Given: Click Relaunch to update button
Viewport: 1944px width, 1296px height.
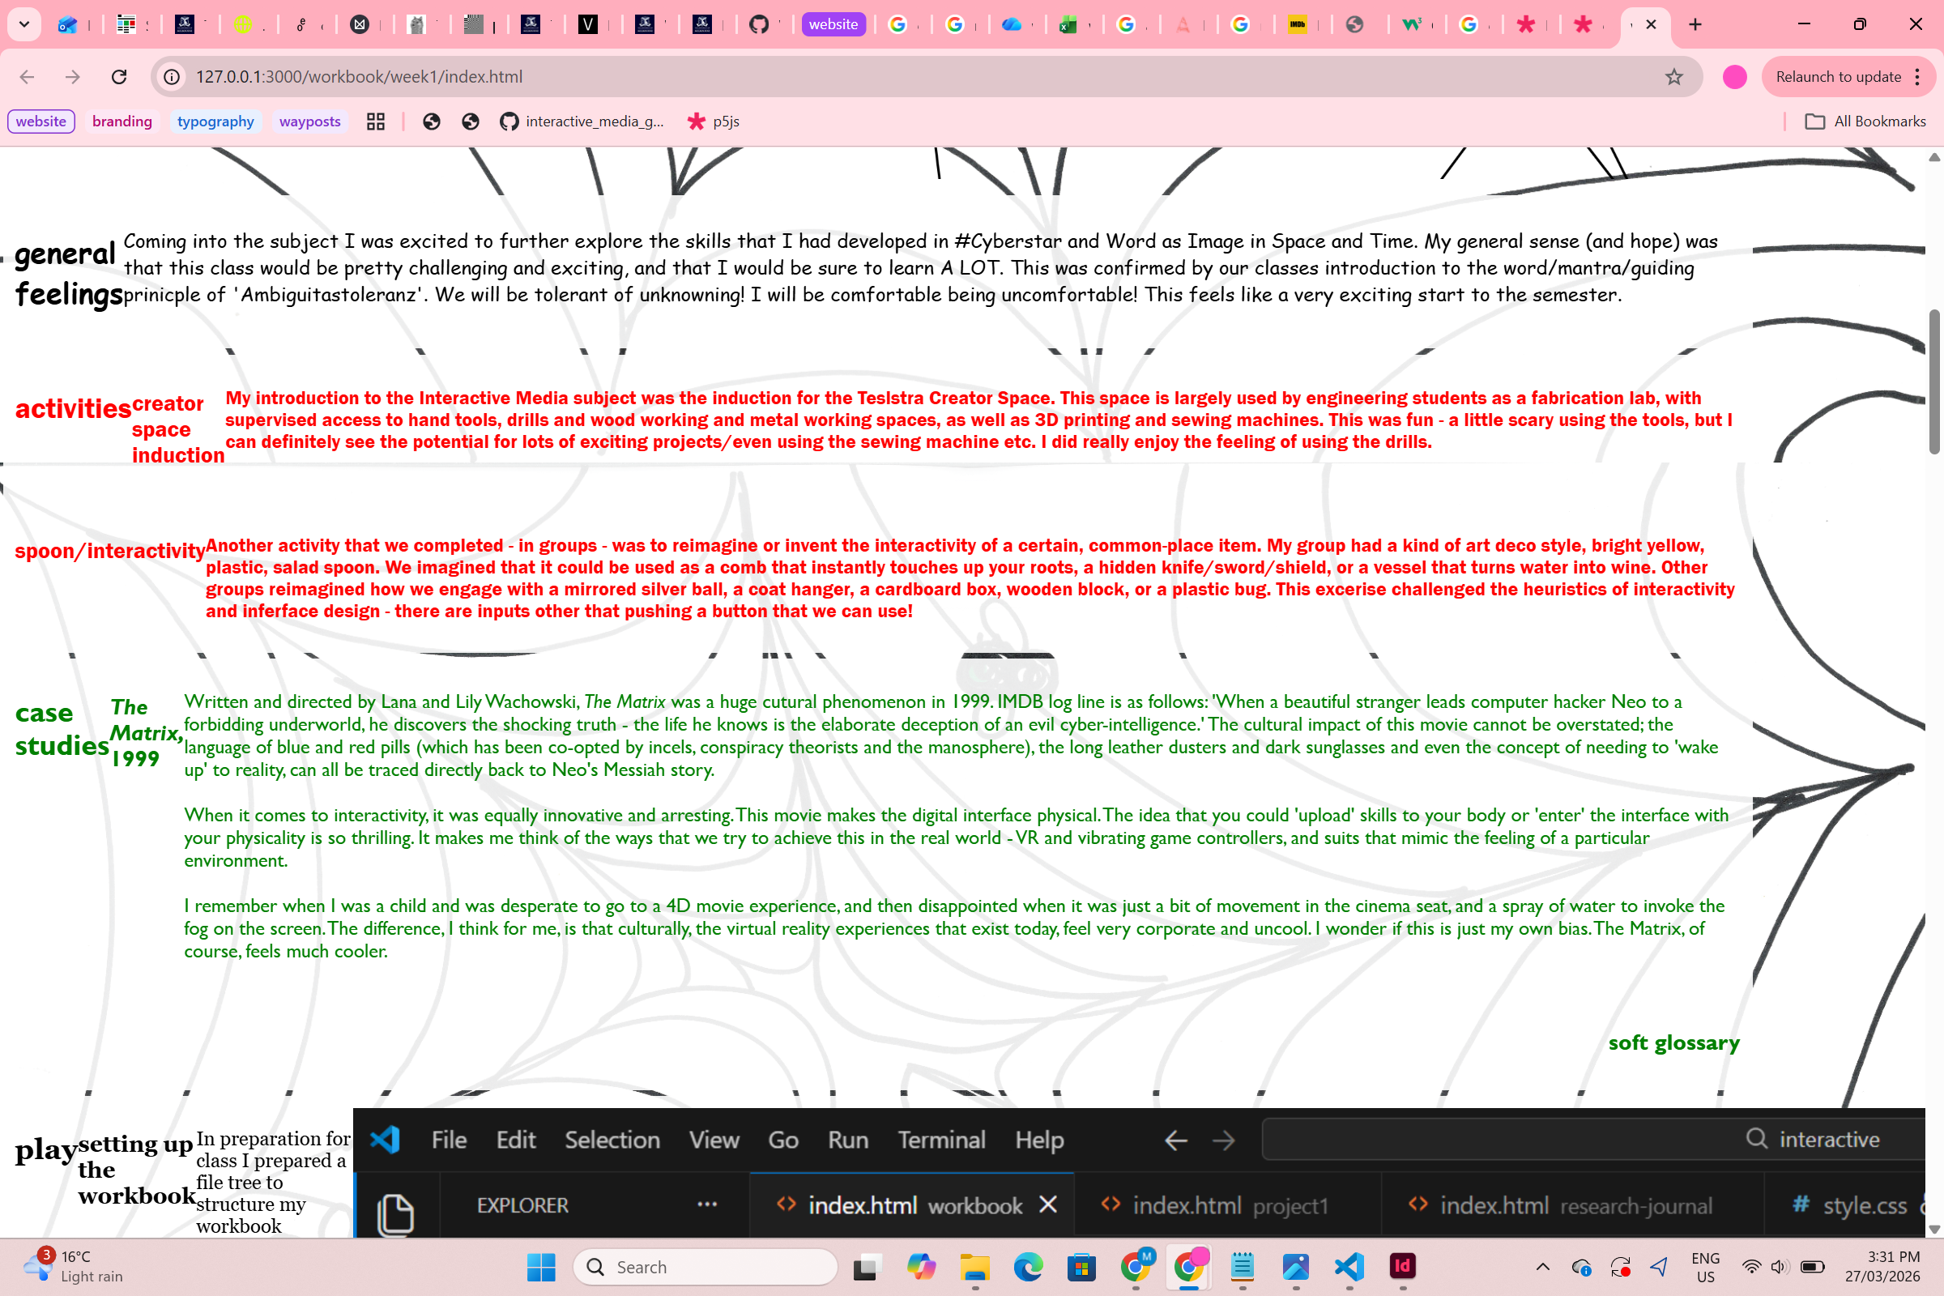Looking at the screenshot, I should tap(1837, 77).
